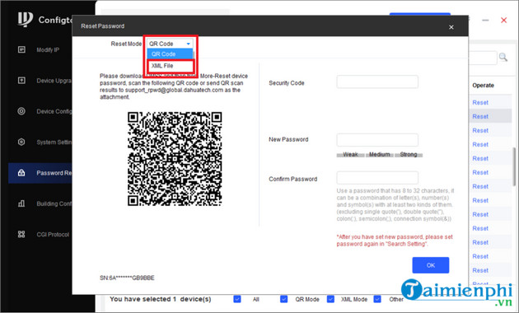Click the Medium password strength indicator
519x313 pixels.
[379, 155]
